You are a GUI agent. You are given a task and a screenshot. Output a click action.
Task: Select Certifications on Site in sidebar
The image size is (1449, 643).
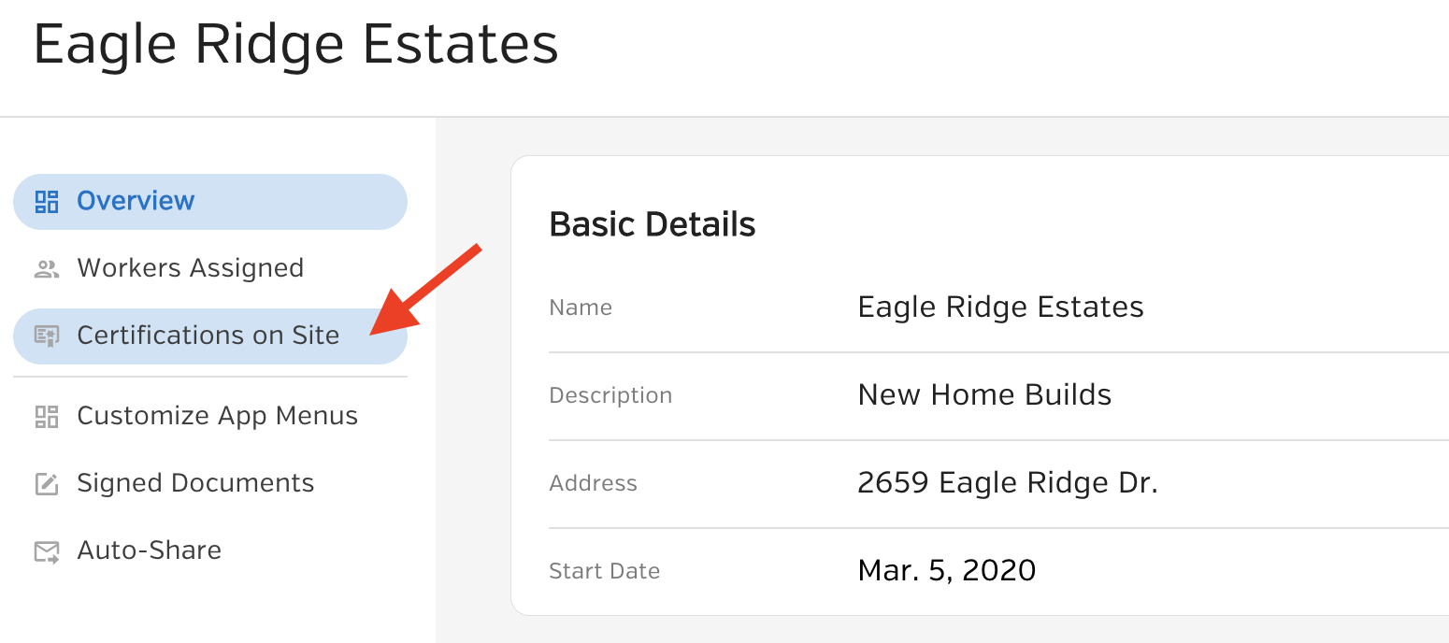coord(210,336)
